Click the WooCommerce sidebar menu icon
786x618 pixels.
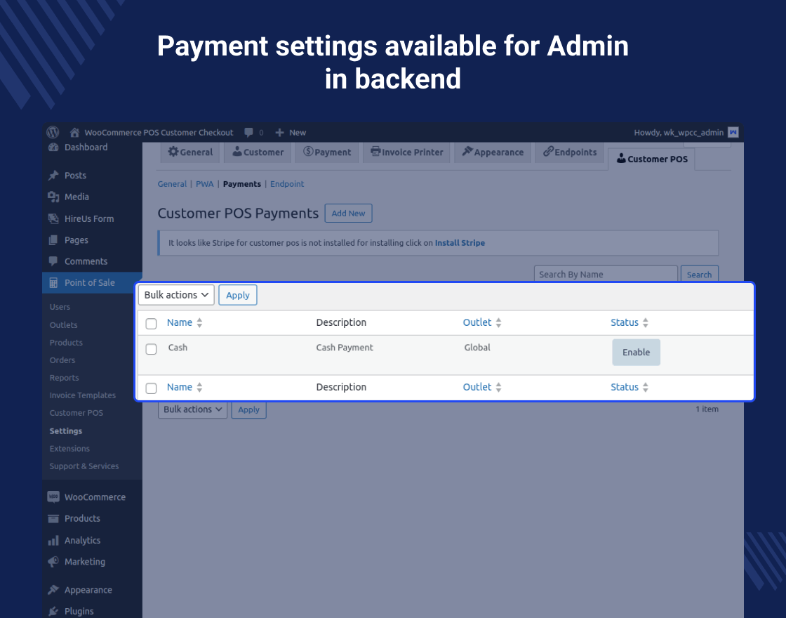click(x=54, y=497)
